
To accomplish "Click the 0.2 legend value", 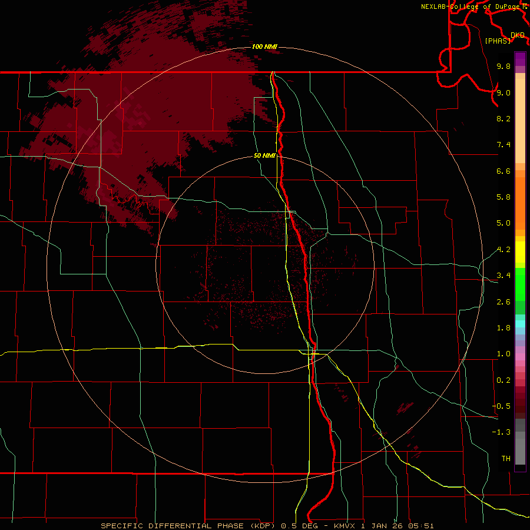I will (503, 380).
